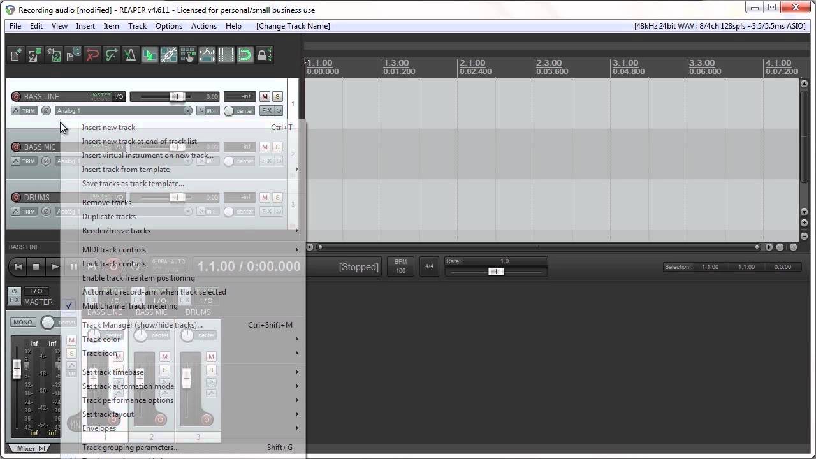This screenshot has width=816, height=459.
Task: Expand Set track layout submenu
Action: point(183,414)
